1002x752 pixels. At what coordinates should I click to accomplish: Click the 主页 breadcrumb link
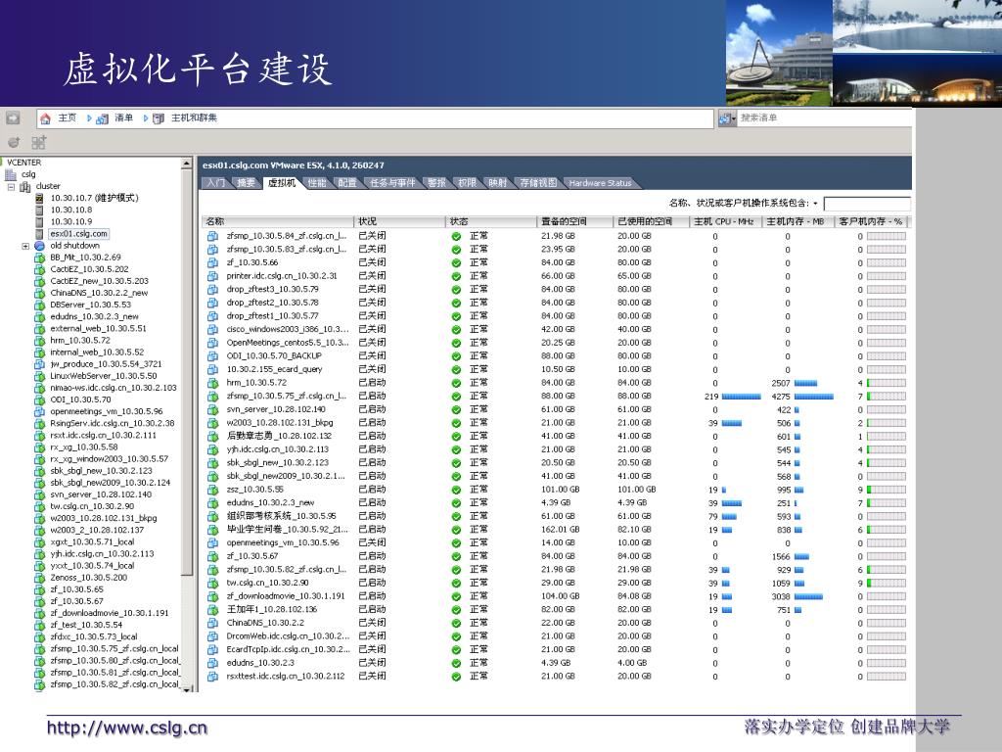(x=68, y=118)
